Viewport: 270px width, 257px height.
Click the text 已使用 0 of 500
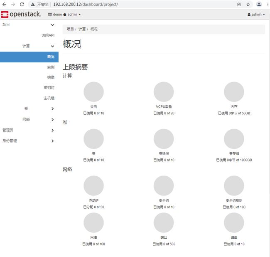[164, 244]
